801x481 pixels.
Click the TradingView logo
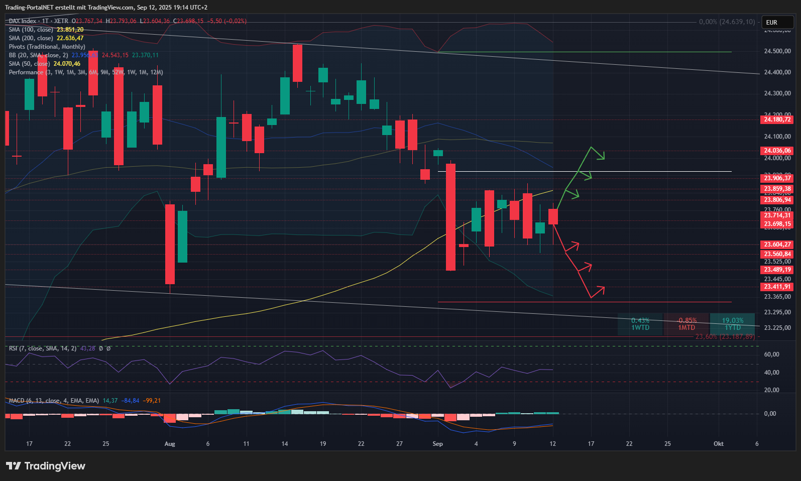[x=46, y=466]
